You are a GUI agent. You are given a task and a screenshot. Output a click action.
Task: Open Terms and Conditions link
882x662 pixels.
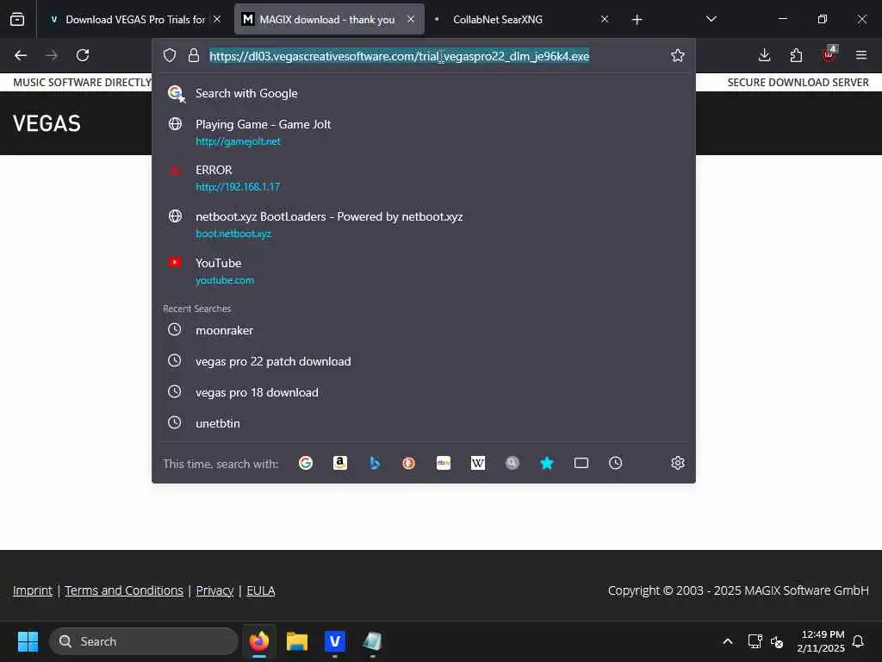pyautogui.click(x=124, y=590)
